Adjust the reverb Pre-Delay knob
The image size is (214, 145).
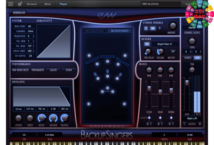pyautogui.click(x=148, y=52)
